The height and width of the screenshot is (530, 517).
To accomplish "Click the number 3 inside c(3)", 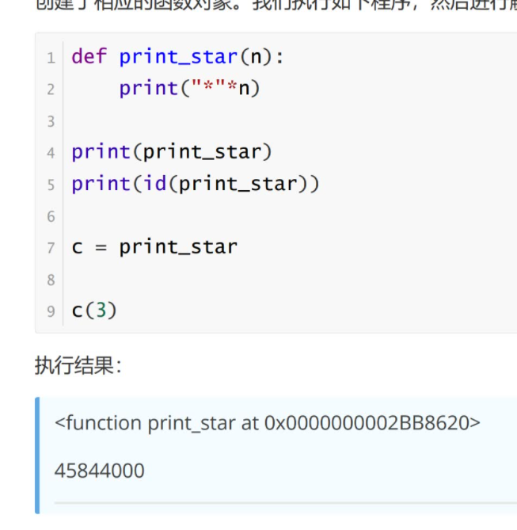I will (100, 311).
